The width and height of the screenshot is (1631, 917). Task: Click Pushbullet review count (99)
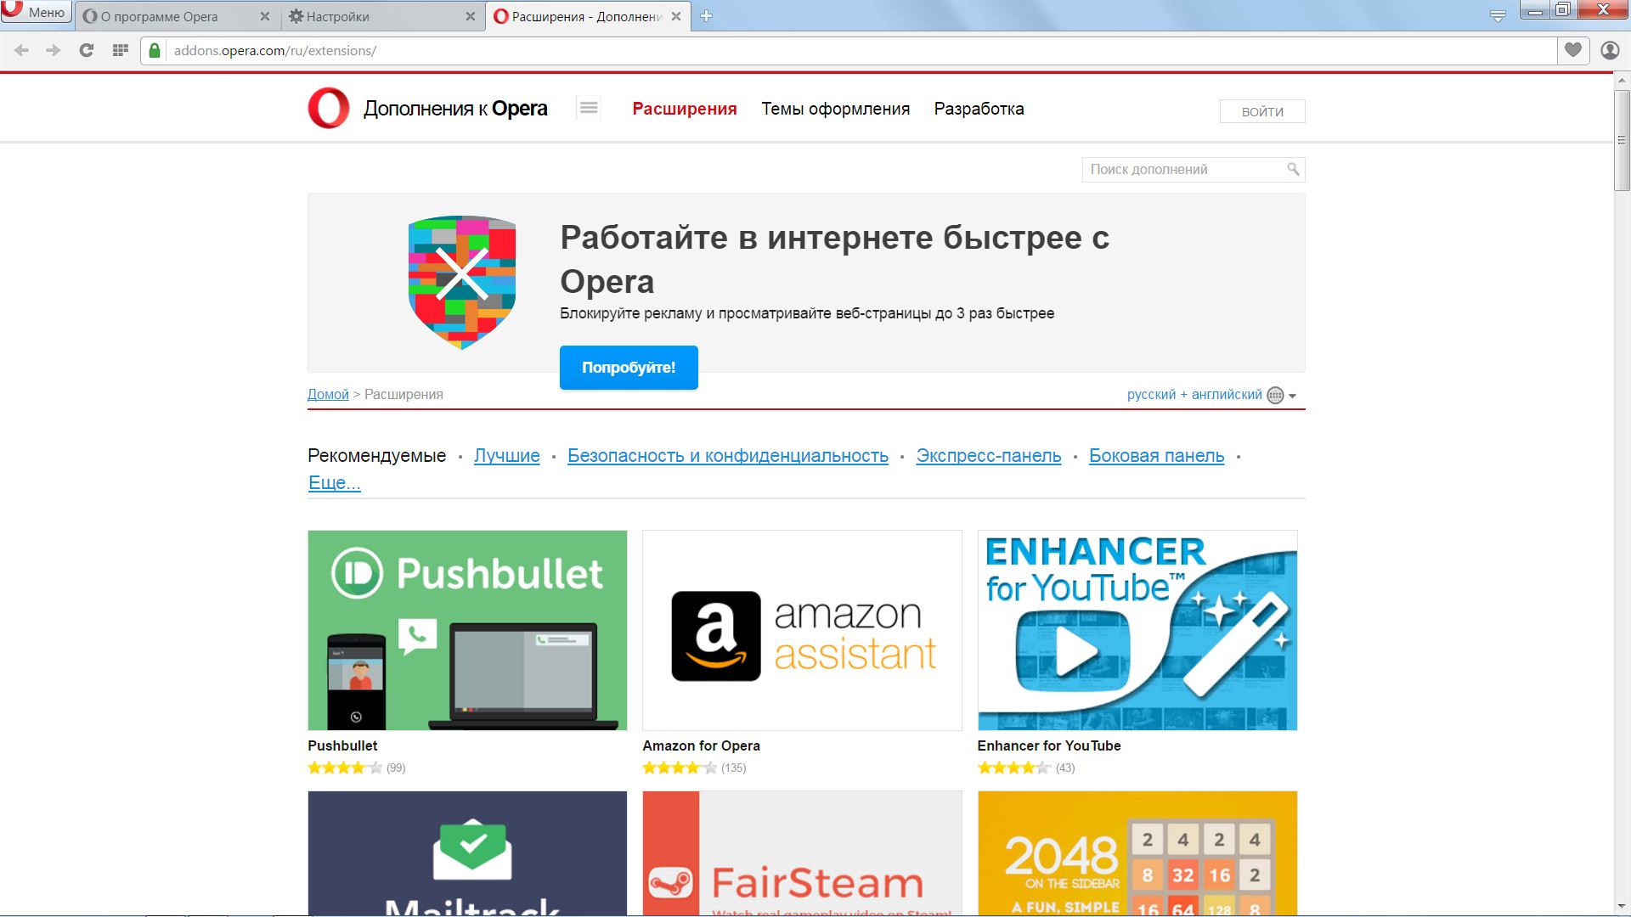(x=396, y=768)
